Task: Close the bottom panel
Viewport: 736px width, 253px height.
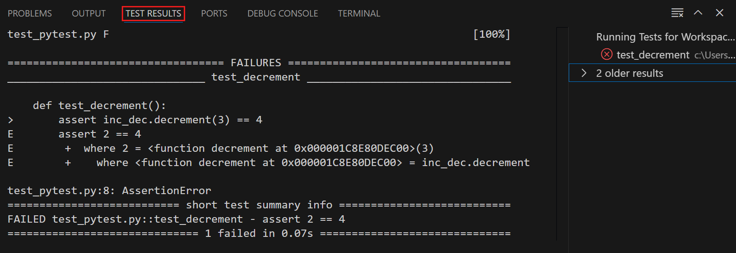Action: [x=719, y=13]
